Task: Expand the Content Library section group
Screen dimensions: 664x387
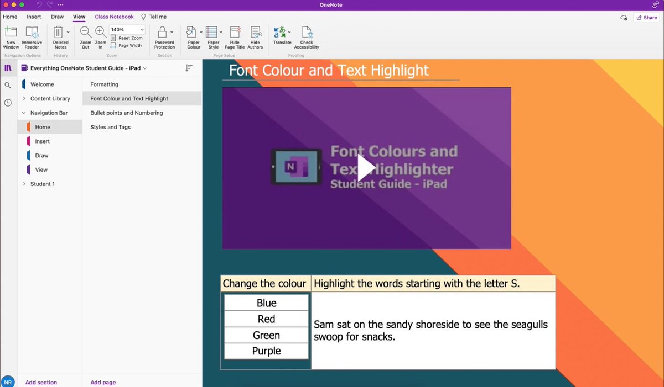Action: [x=24, y=99]
